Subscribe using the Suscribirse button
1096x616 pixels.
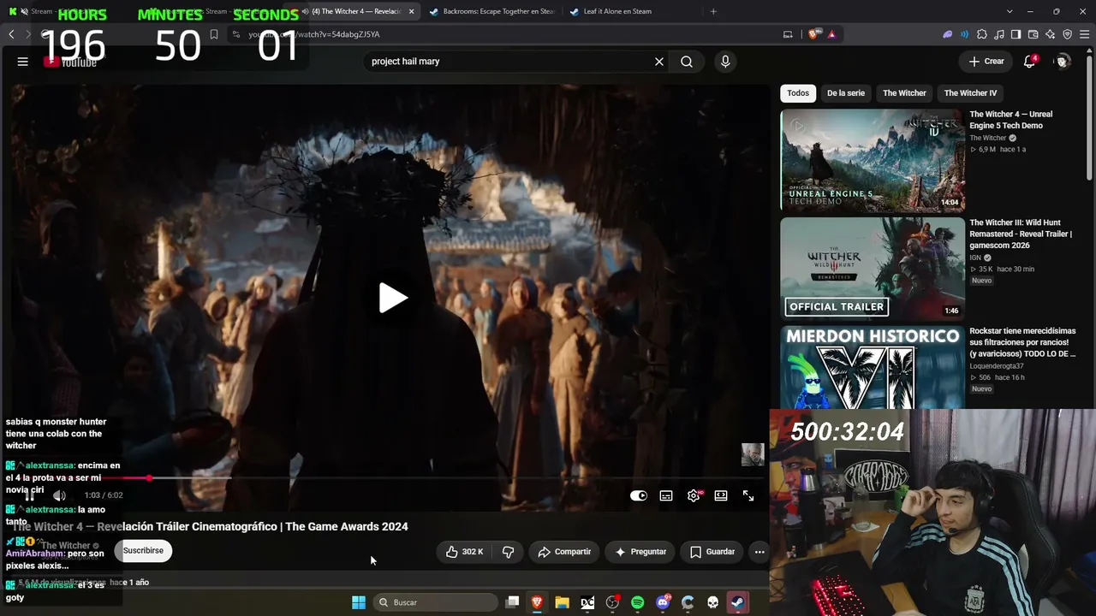point(143,551)
